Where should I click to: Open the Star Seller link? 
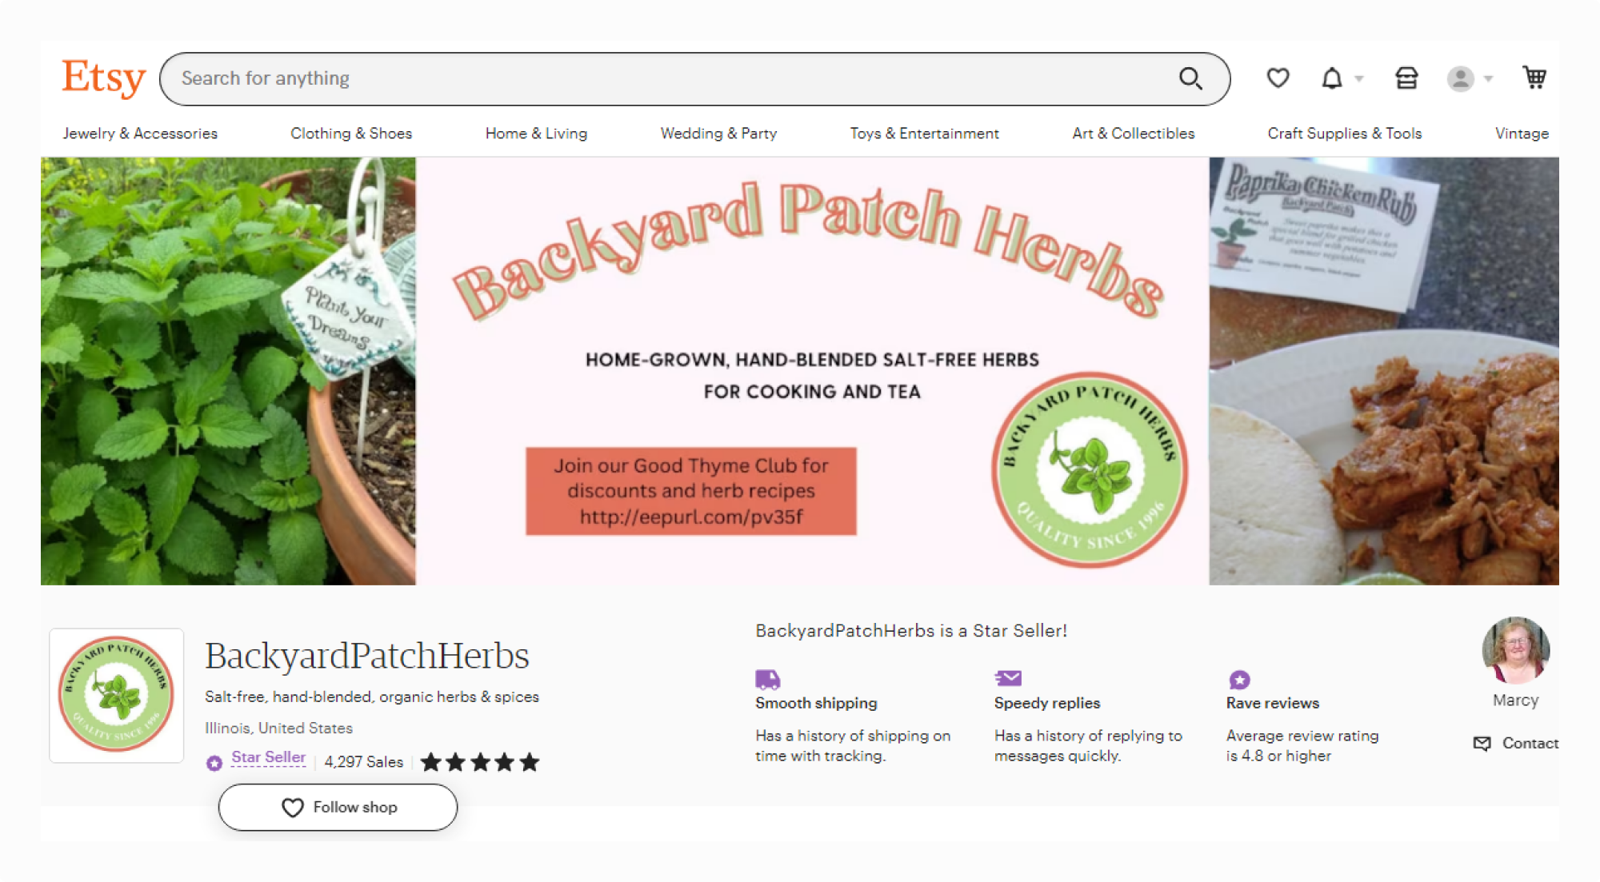[x=269, y=757]
